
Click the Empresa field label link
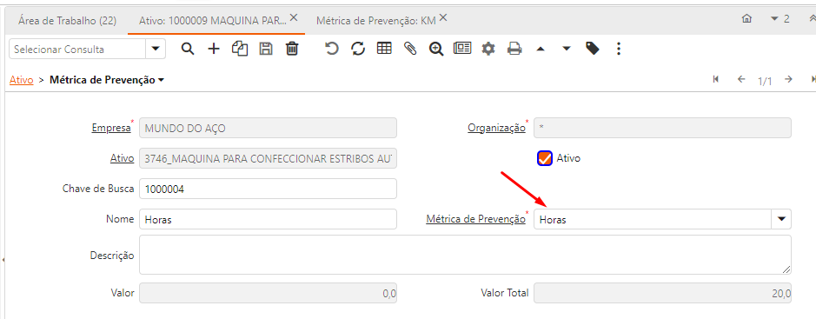[111, 128]
